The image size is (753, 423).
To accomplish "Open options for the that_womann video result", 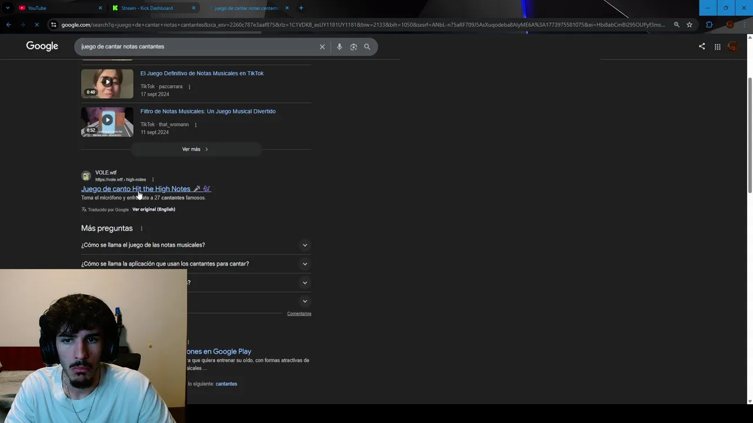I will [195, 125].
